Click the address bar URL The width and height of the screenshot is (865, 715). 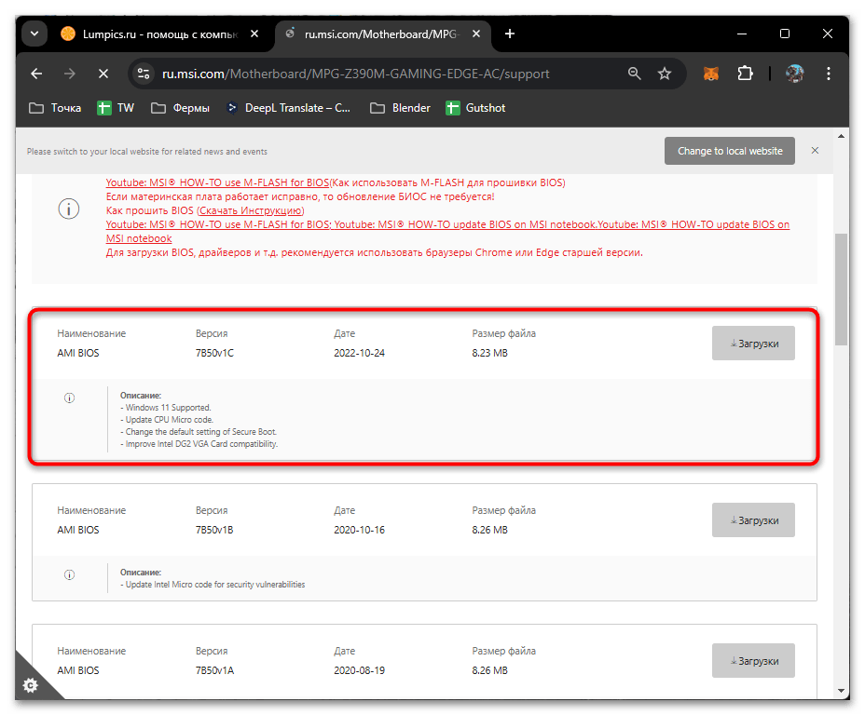tap(355, 74)
